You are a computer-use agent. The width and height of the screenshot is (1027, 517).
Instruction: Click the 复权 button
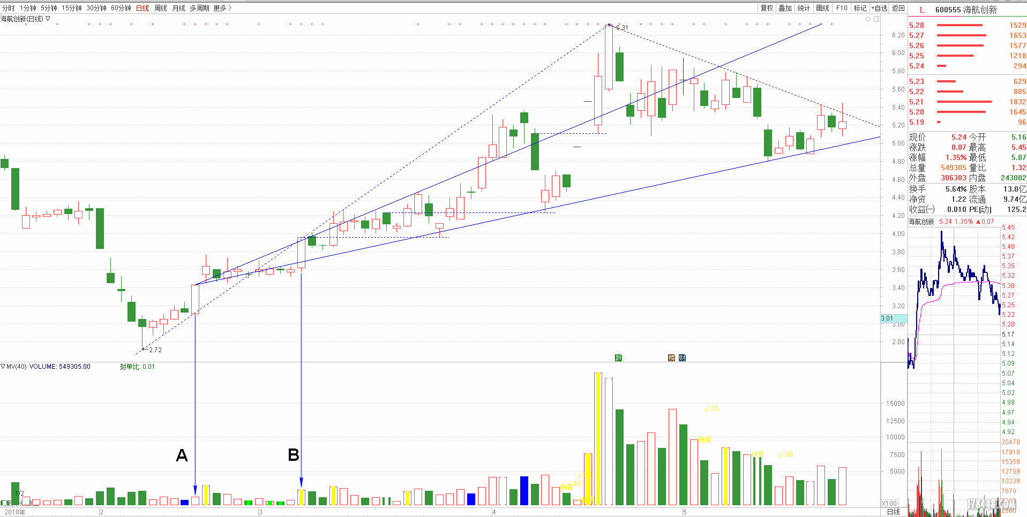tap(767, 8)
